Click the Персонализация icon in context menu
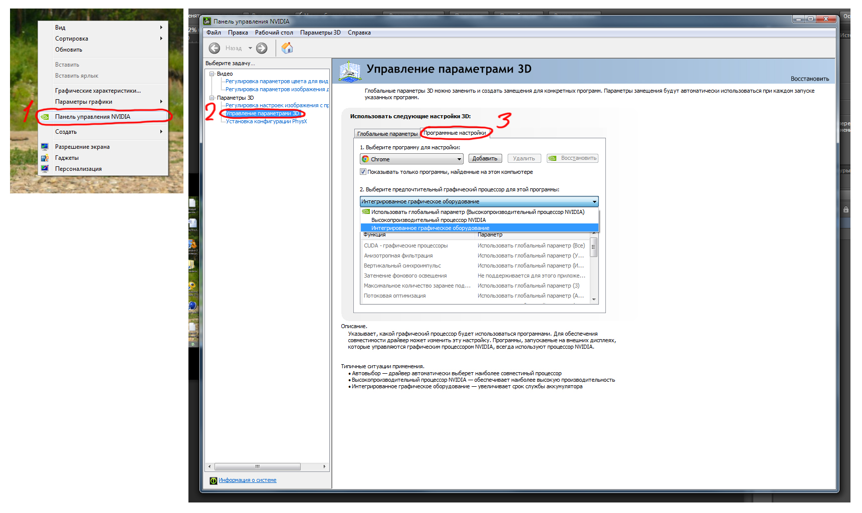The height and width of the screenshot is (513, 862). pyautogui.click(x=45, y=169)
